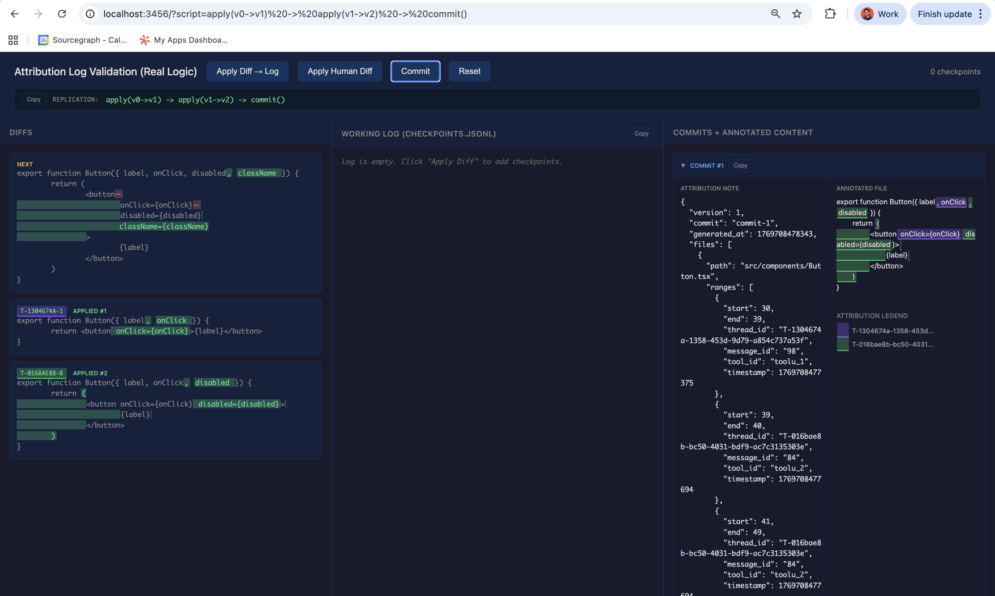Click the Commit button
This screenshot has height=596, width=995.
(x=415, y=71)
